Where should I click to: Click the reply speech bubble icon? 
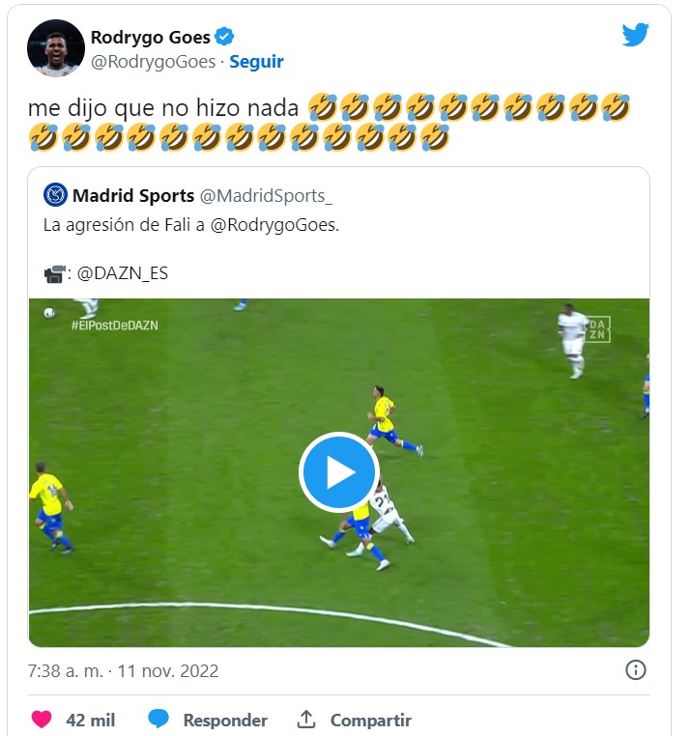point(158,720)
